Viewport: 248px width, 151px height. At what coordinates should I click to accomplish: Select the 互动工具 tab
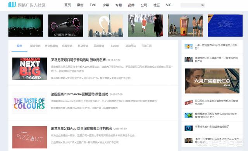[146, 46]
